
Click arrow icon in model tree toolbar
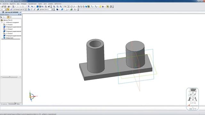click(x=1, y=17)
